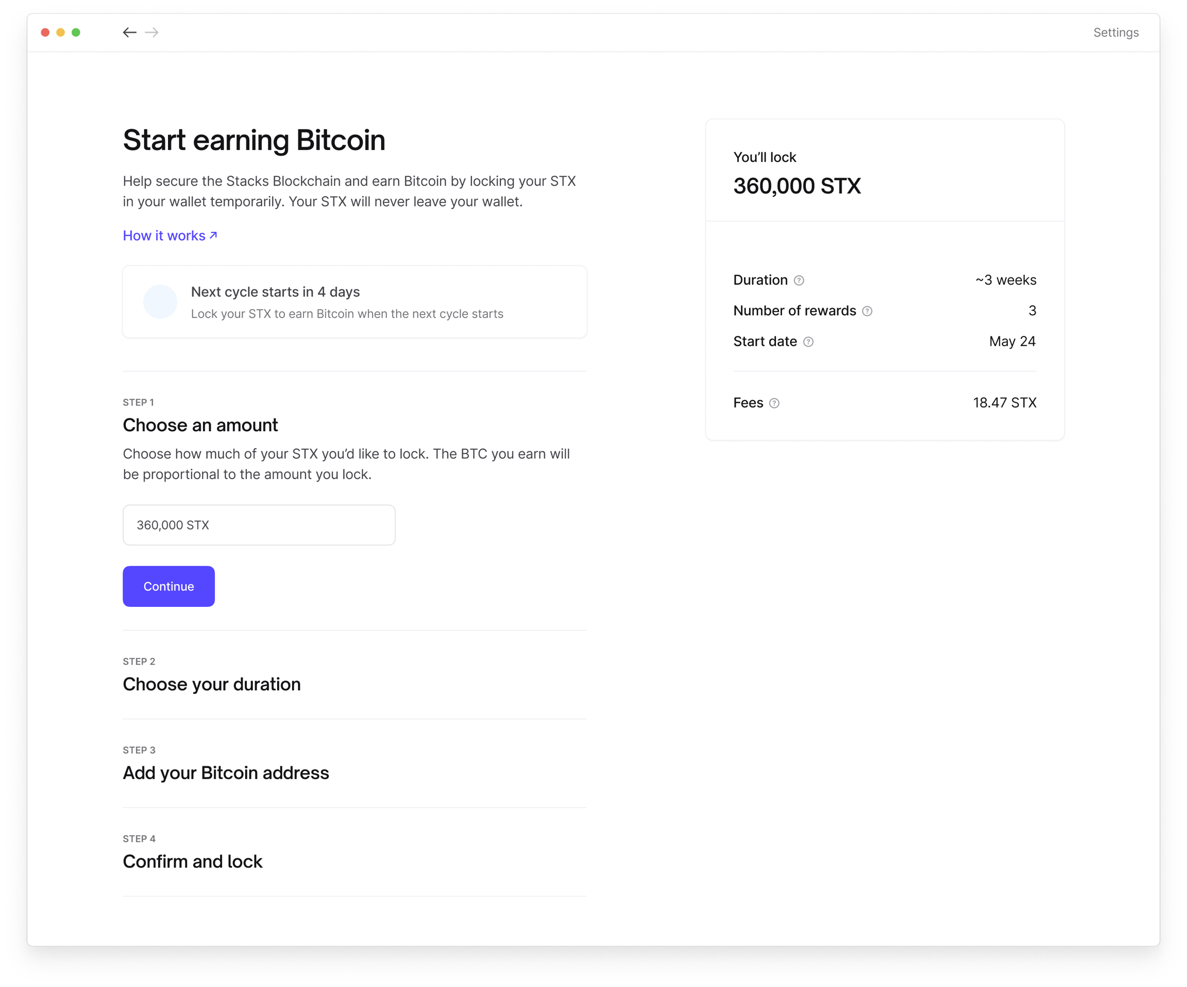Click the Number of rewards help icon
This screenshot has width=1187, height=987.
867,311
